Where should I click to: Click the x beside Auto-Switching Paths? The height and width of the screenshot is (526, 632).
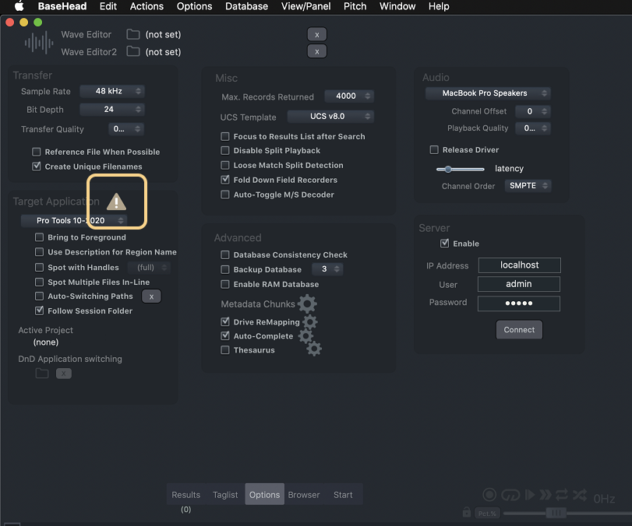tap(151, 296)
